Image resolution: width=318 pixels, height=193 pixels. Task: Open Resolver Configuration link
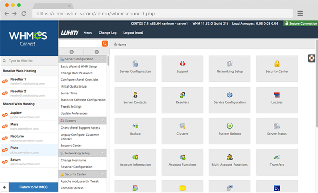point(76,167)
